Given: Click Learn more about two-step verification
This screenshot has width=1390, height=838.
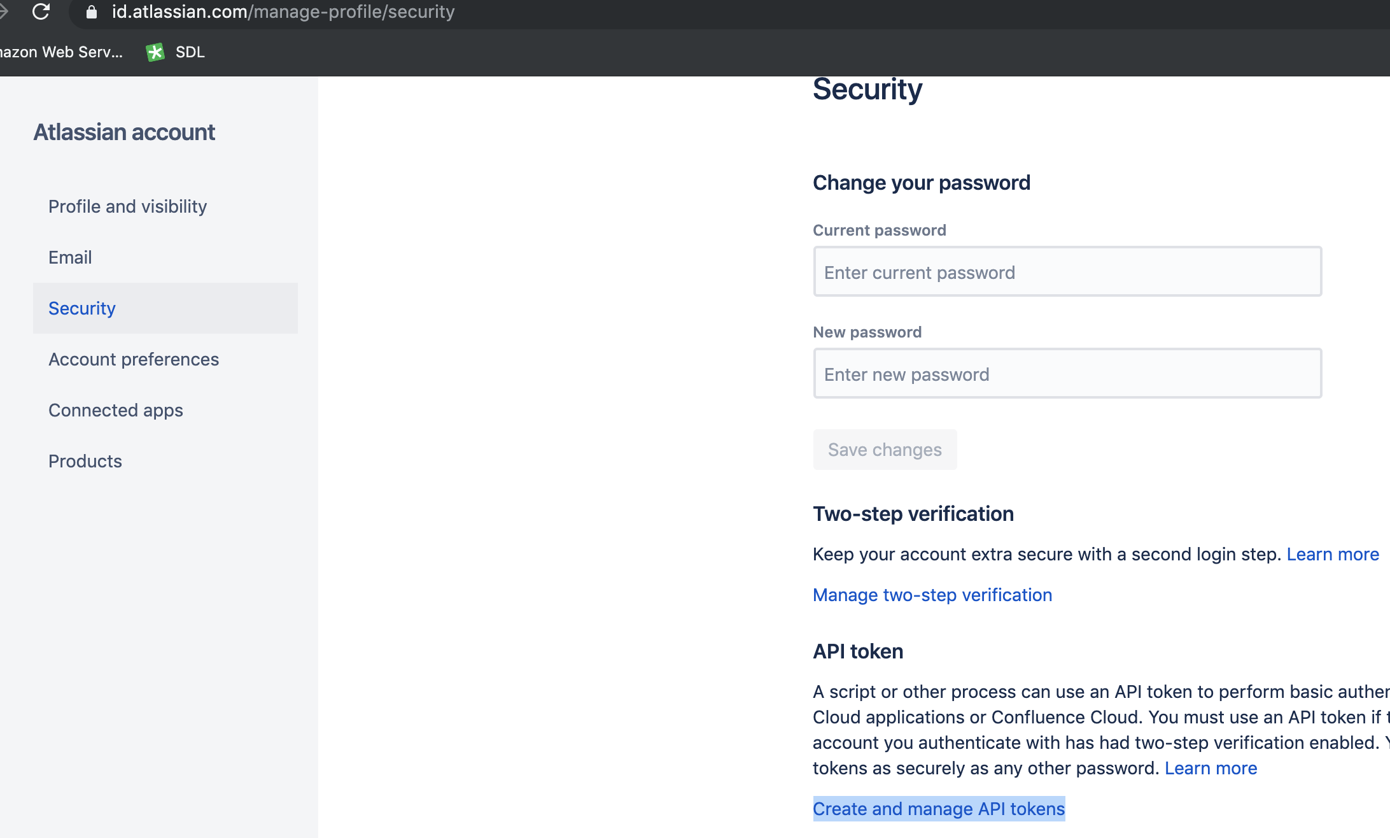Looking at the screenshot, I should pyautogui.click(x=1333, y=554).
